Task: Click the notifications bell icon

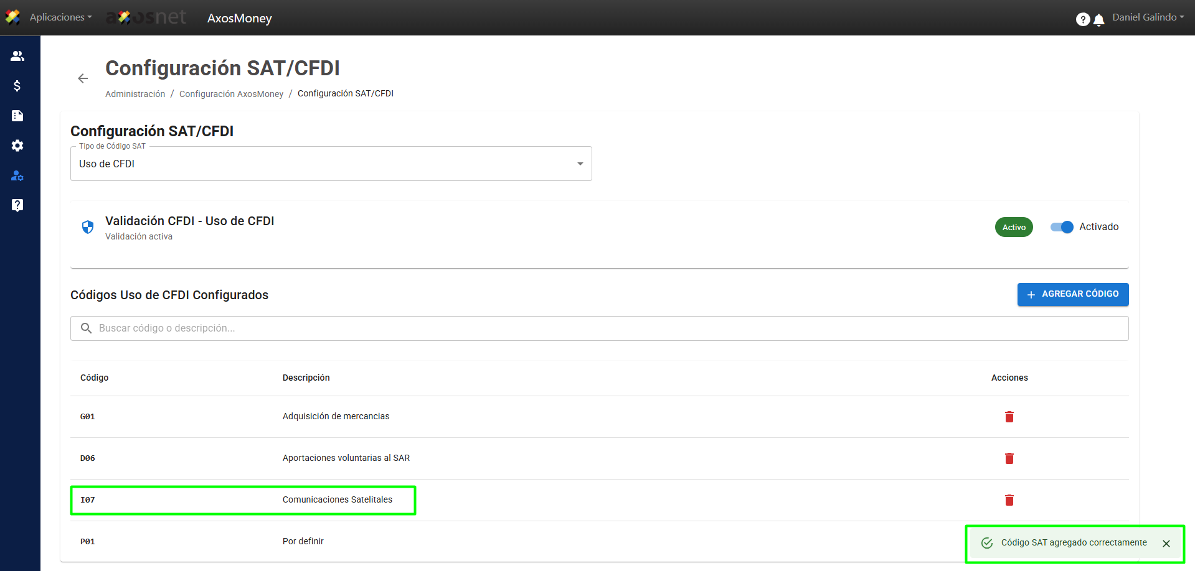Action: click(x=1099, y=20)
